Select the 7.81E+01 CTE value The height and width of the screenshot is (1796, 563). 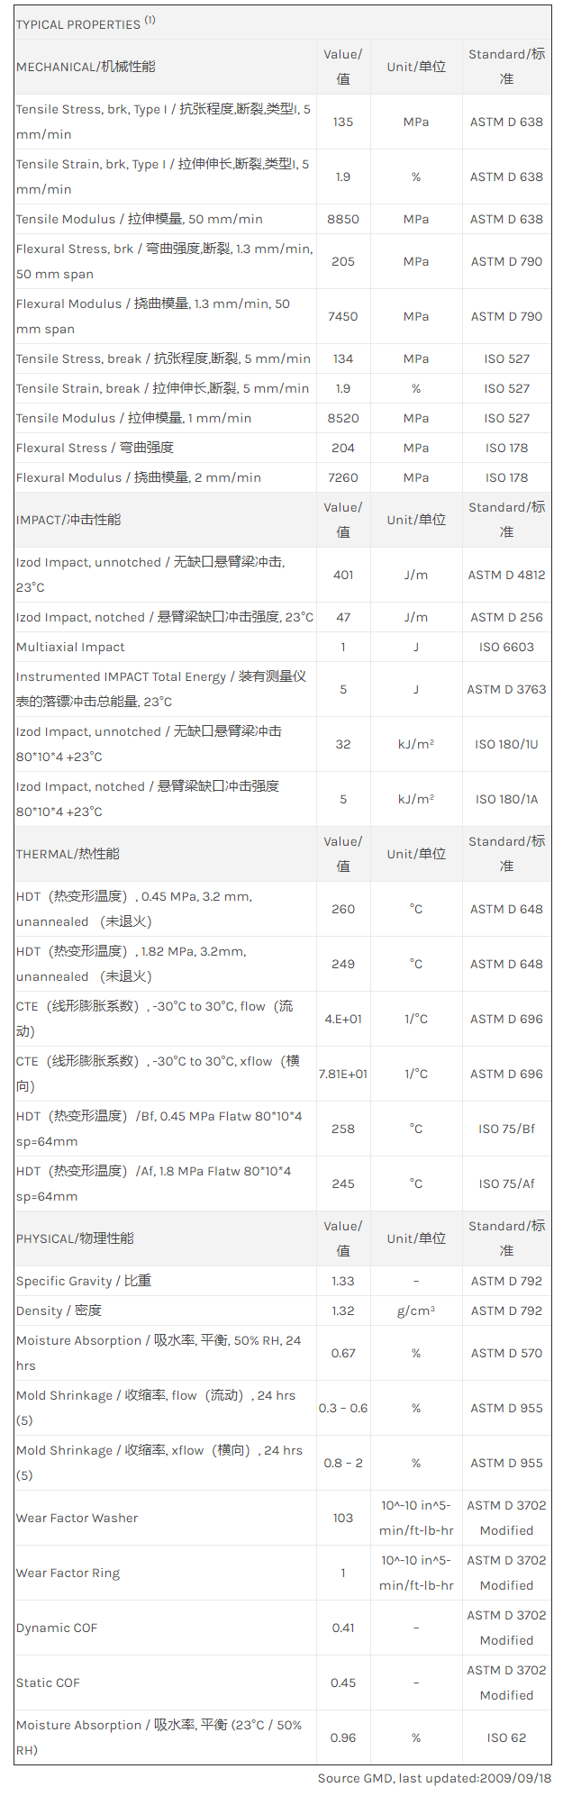[x=343, y=1074]
